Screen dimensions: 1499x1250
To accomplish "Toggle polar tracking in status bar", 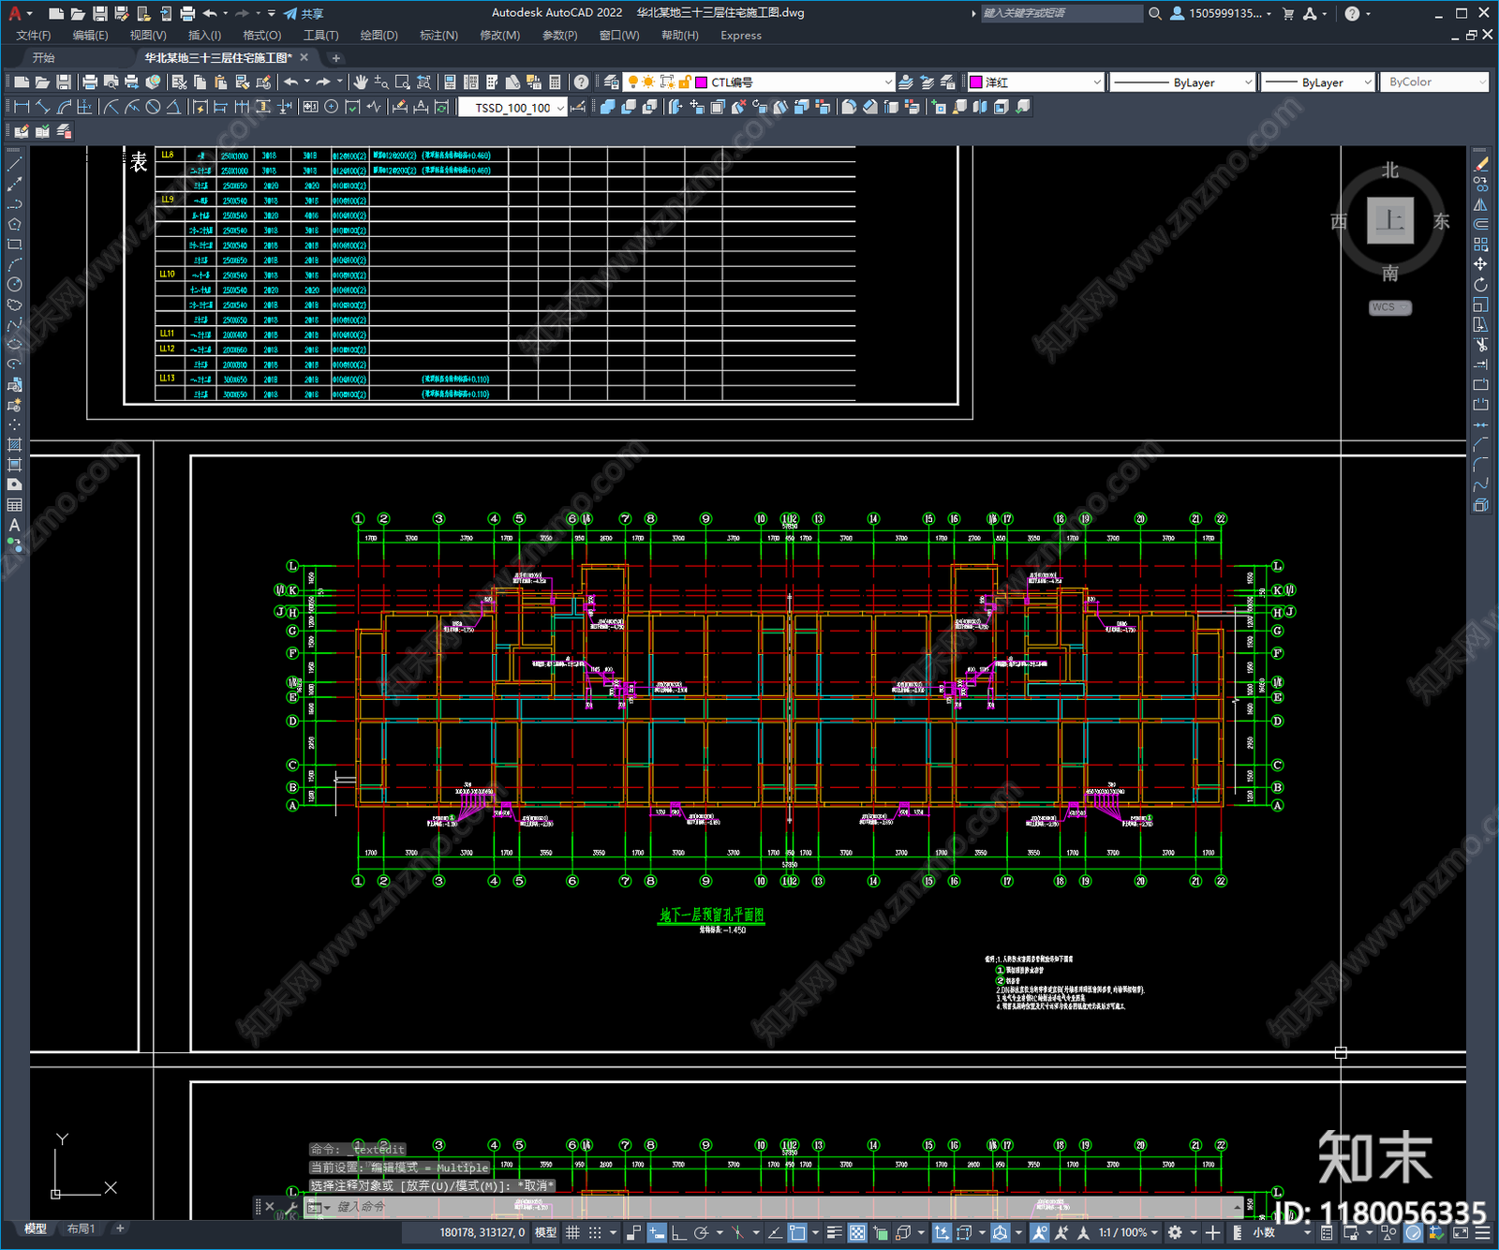I will [x=701, y=1233].
